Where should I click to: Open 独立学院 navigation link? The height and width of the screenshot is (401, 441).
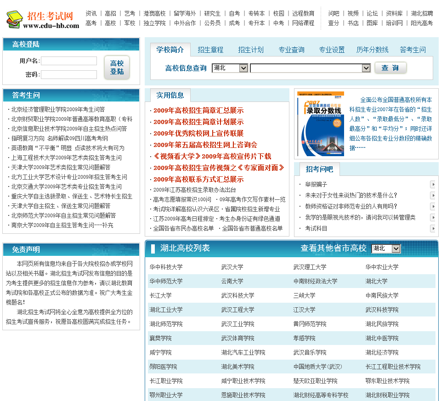tap(154, 23)
